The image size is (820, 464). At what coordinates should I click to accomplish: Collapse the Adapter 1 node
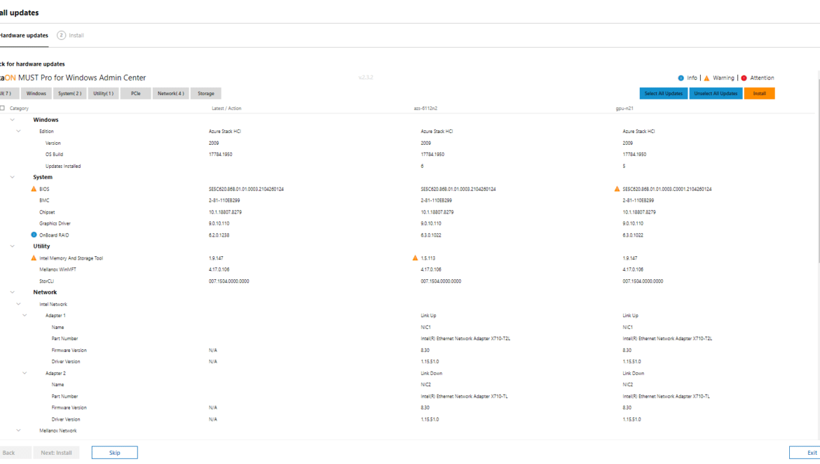pyautogui.click(x=25, y=315)
